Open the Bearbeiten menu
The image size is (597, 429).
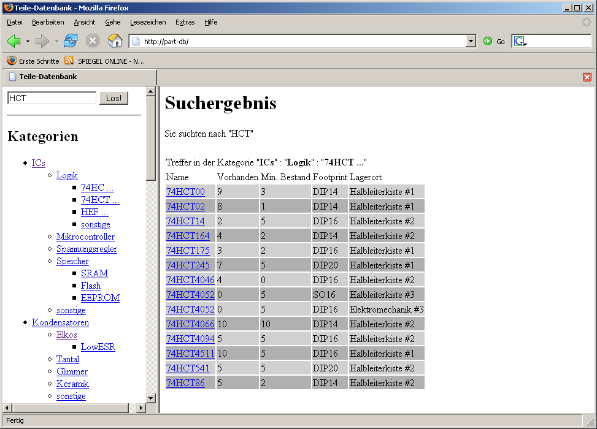[48, 22]
